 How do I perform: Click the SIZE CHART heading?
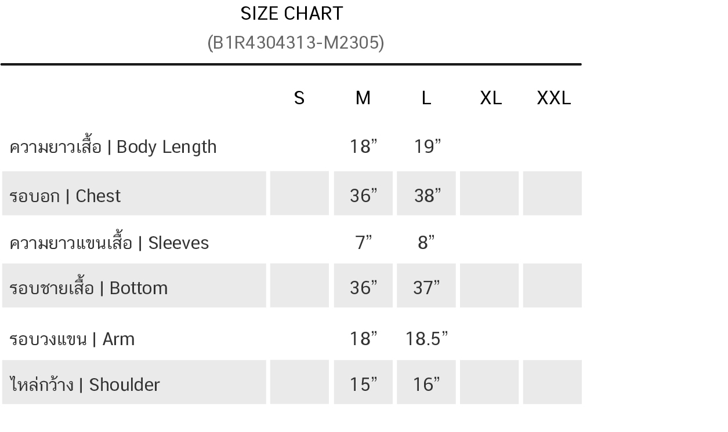pos(292,13)
